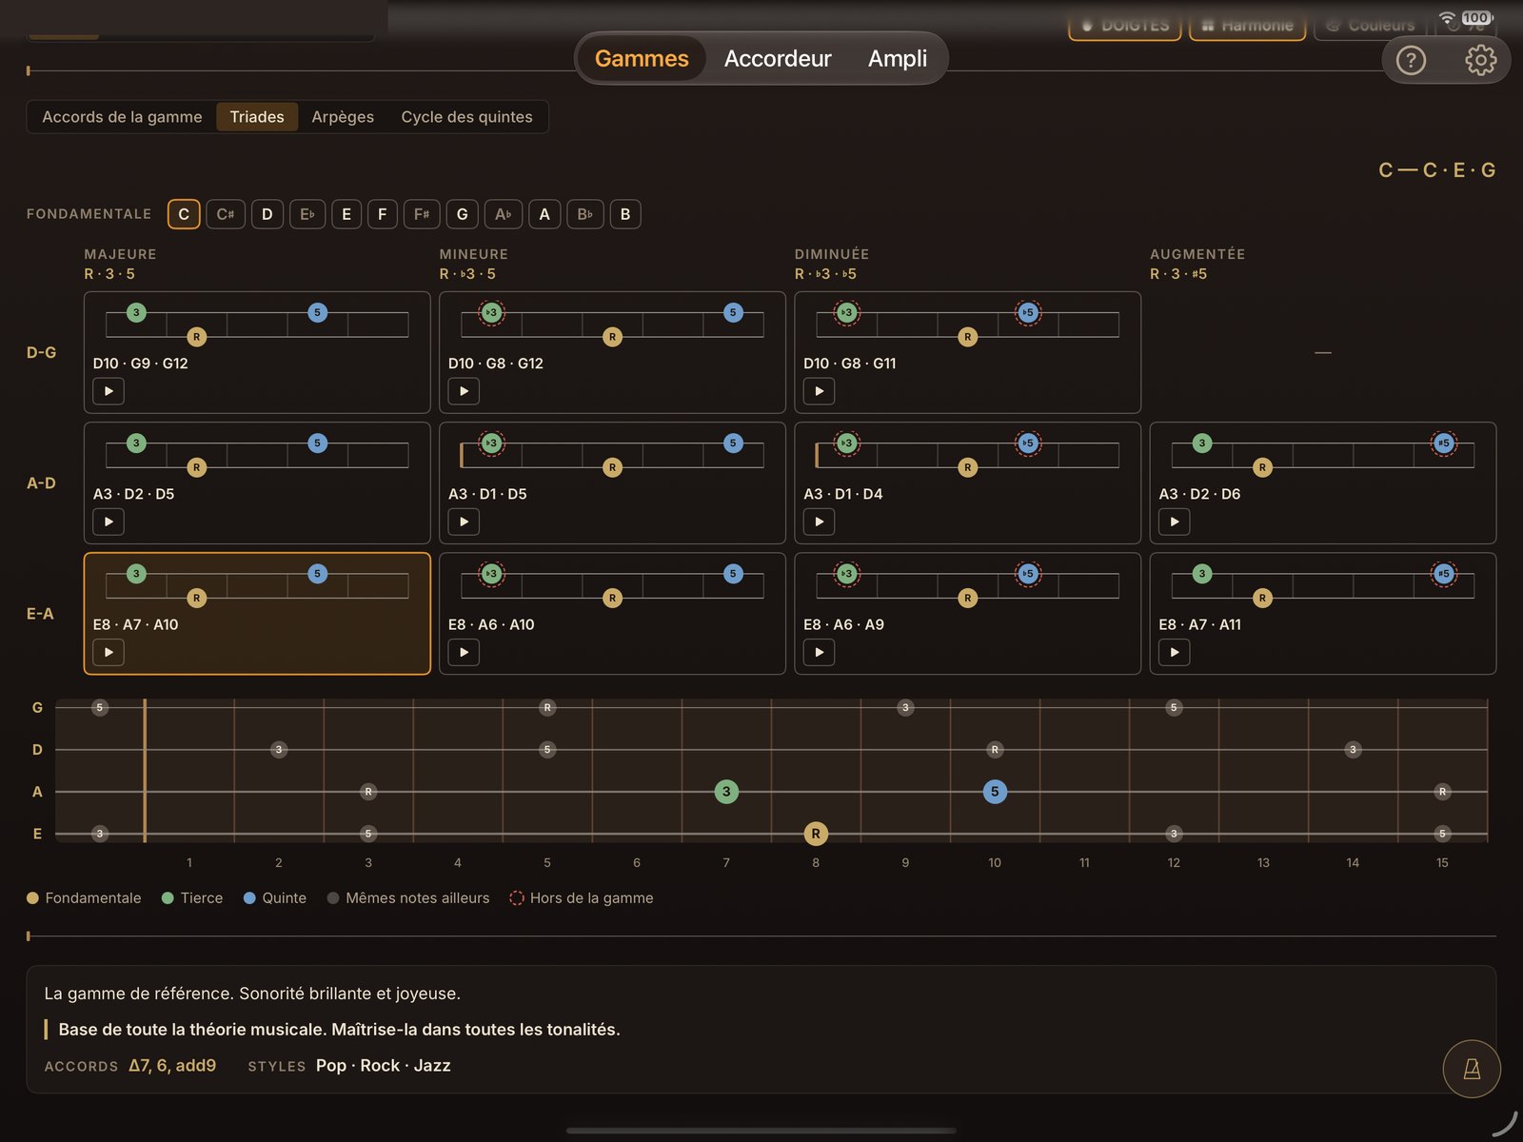Select root note C
This screenshot has height=1142, width=1523.
tap(184, 214)
